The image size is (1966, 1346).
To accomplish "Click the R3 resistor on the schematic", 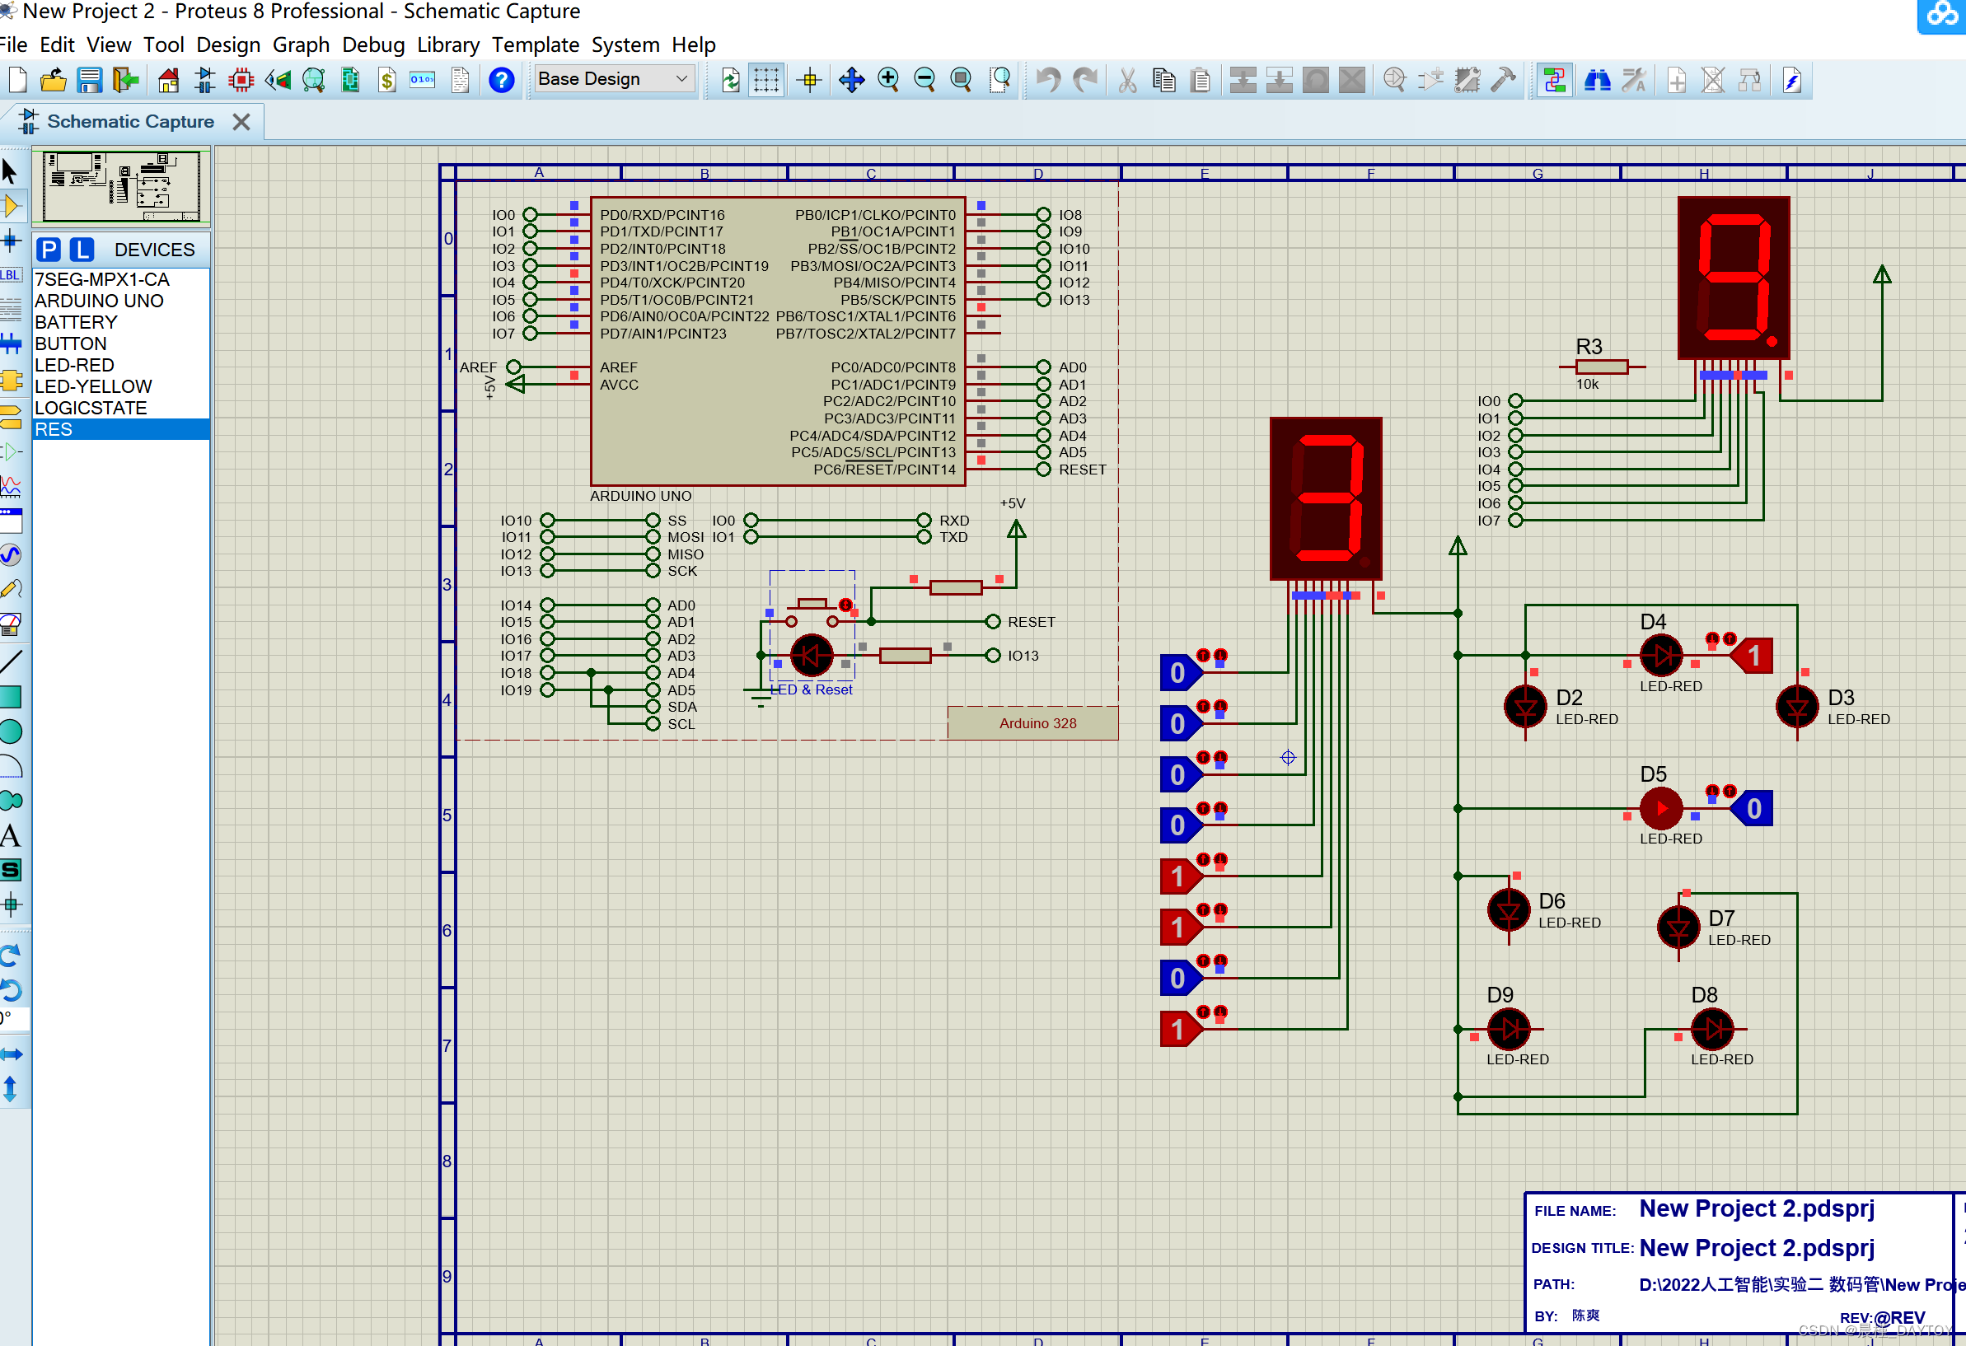I will click(1602, 366).
